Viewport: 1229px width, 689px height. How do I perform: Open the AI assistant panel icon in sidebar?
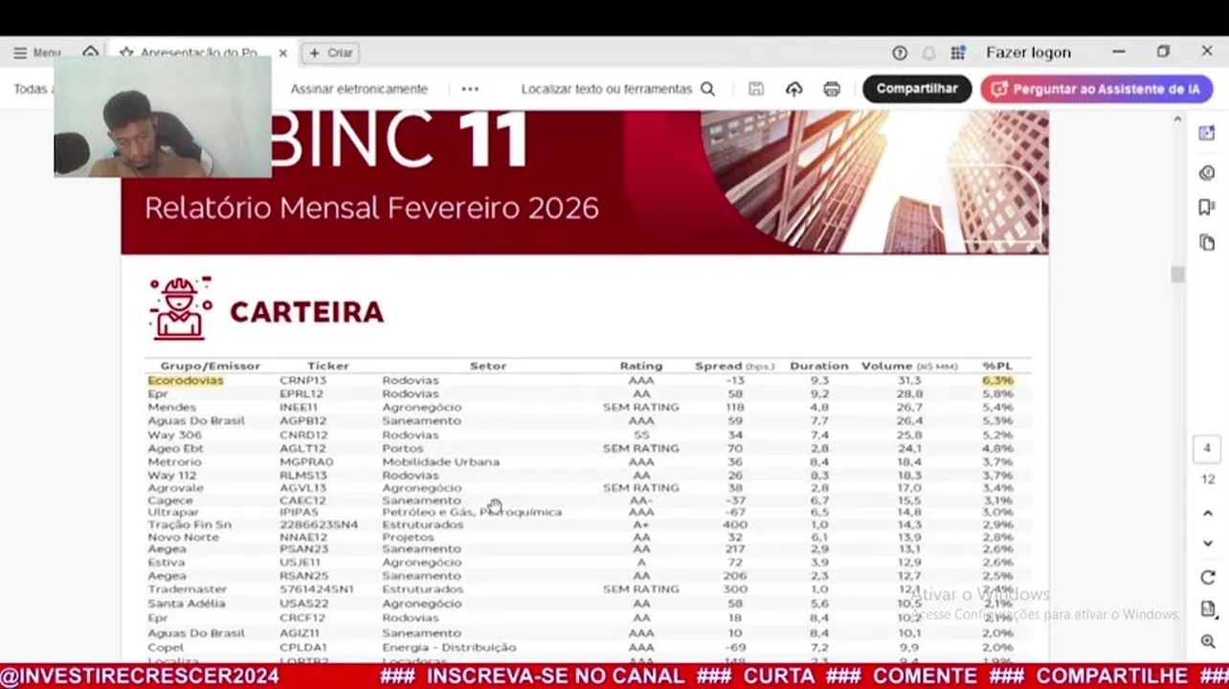[1207, 133]
